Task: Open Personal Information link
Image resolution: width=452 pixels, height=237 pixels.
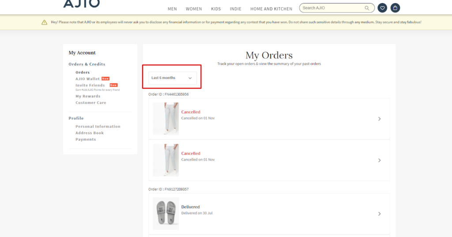Action: click(x=98, y=126)
